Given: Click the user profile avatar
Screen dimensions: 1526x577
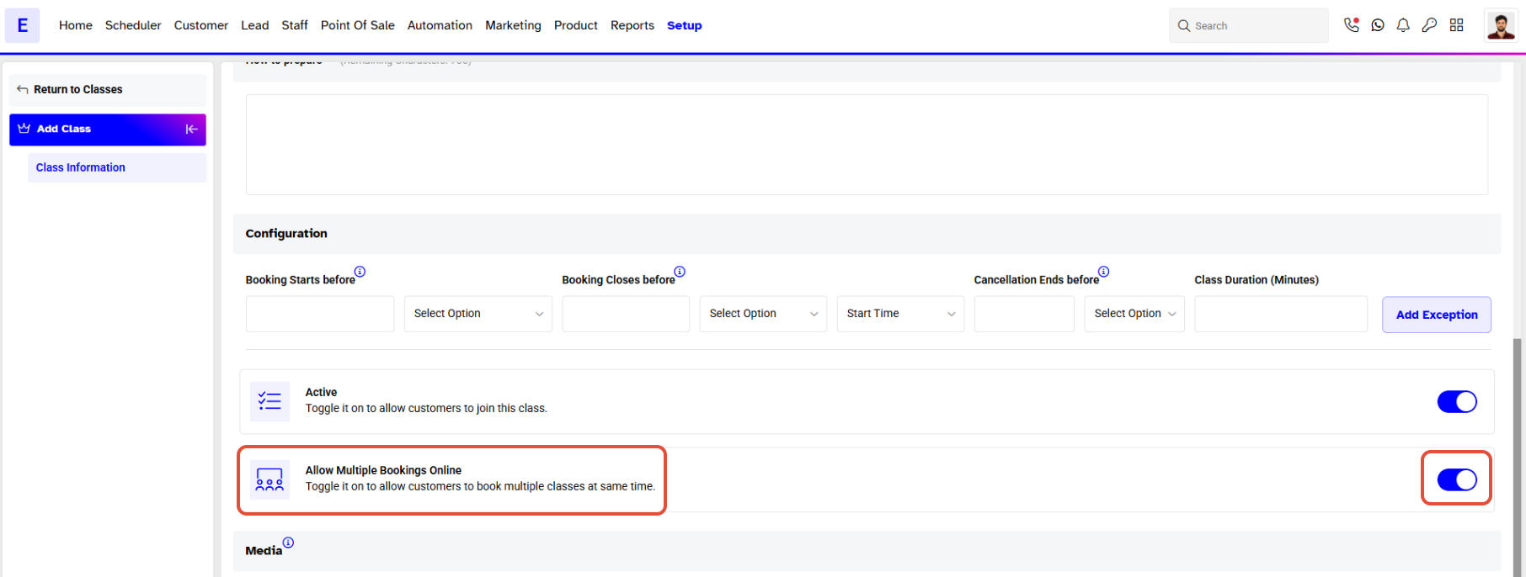Looking at the screenshot, I should 1501,25.
